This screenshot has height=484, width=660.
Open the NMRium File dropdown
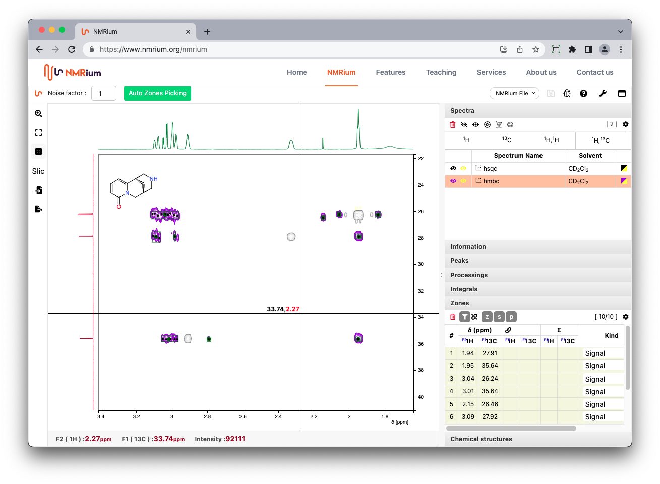point(514,93)
